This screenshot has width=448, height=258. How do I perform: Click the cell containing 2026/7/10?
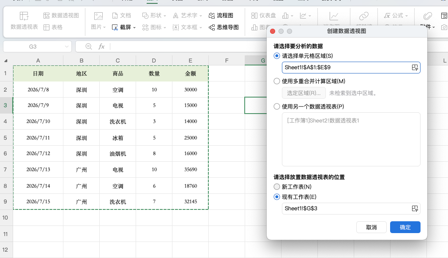click(38, 122)
